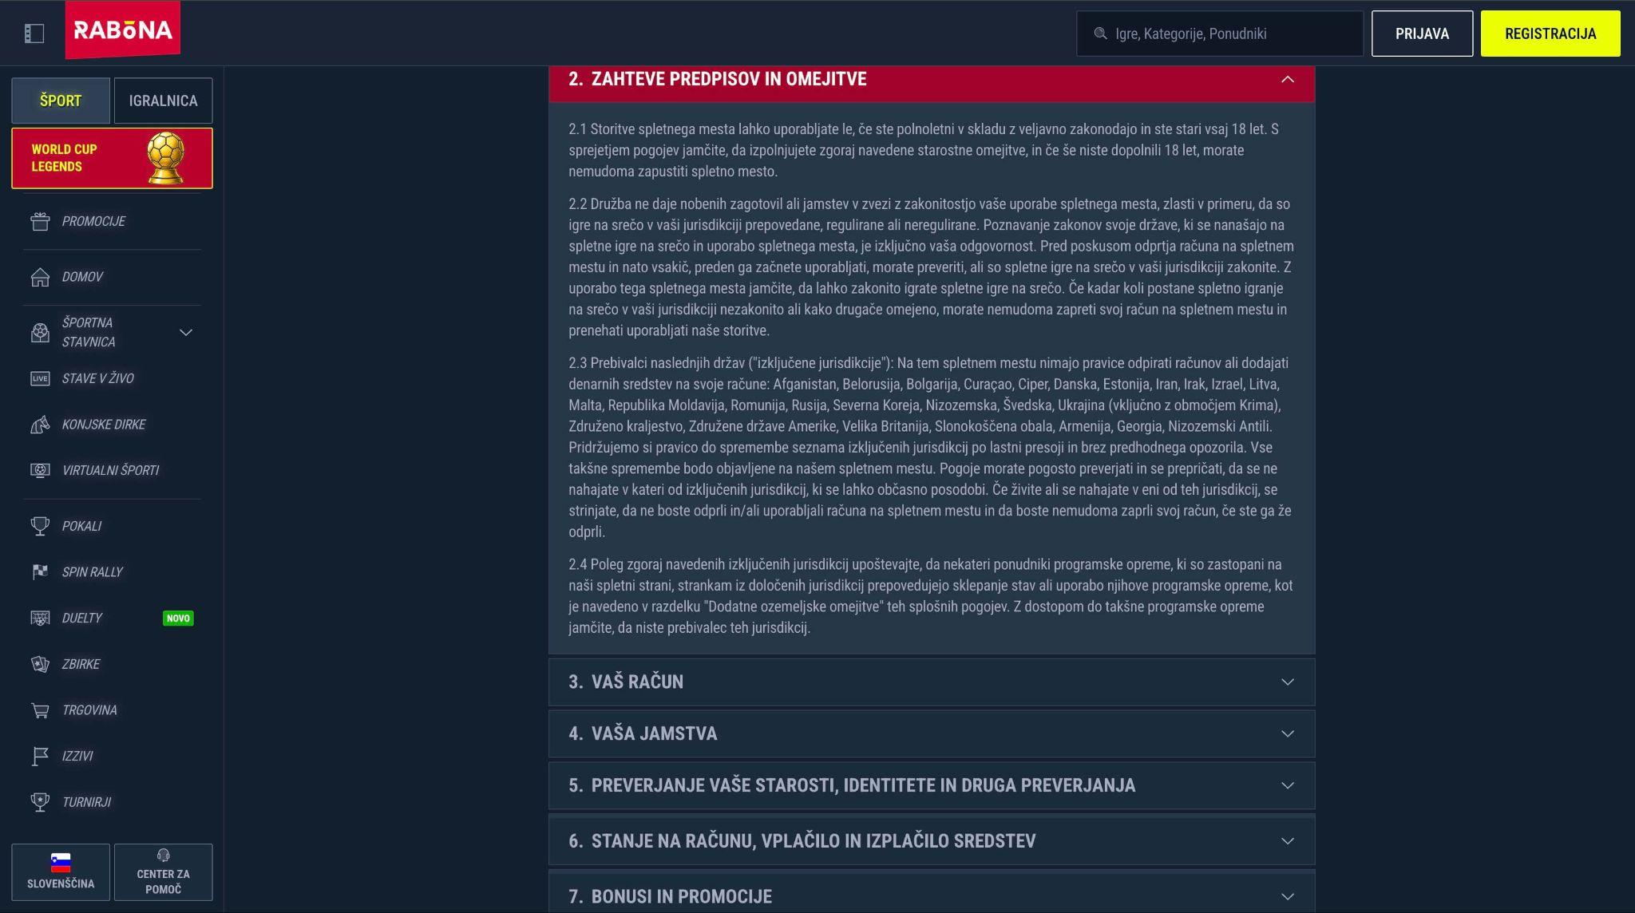Open the World Cup Legends banner

click(112, 158)
